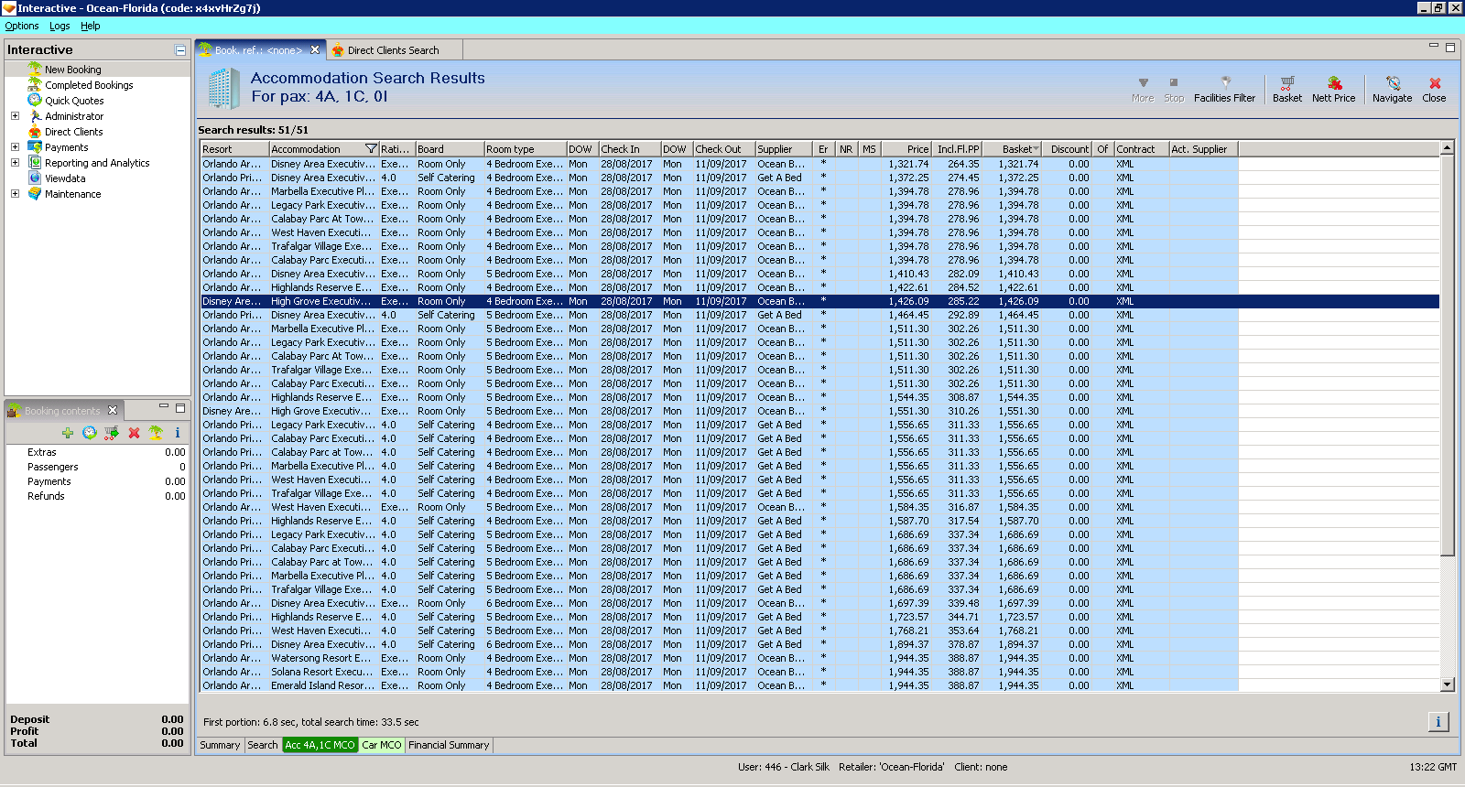
Task: Sort results by the Basket column header
Action: pos(1016,149)
